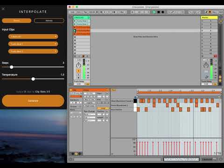The image size is (224, 168).
Task: Toggle the computer MIDI keyboard icon
Action: click(210, 12)
